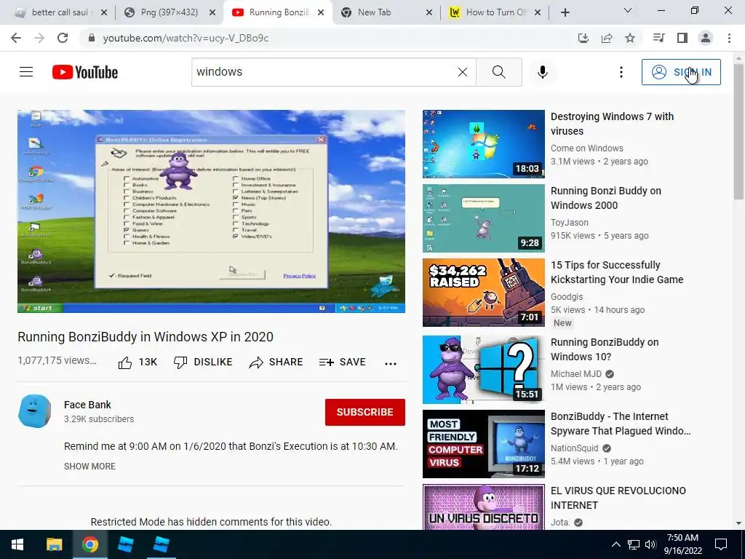Expand description with SHOW MORE
The image size is (745, 559).
[x=89, y=467]
